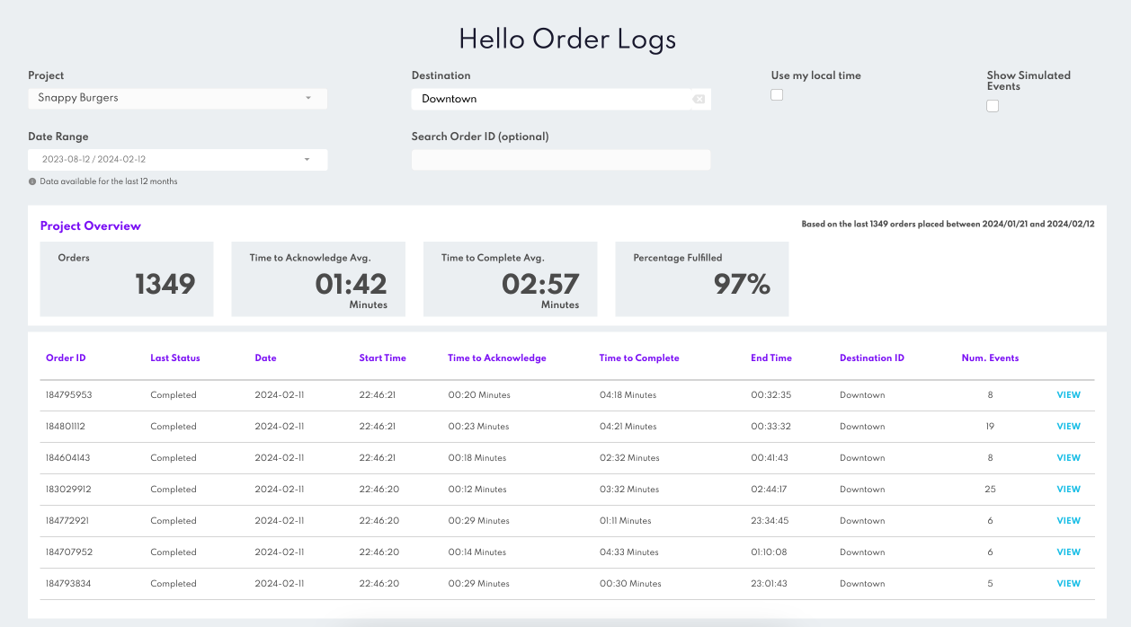Viewport: 1131px width, 627px height.
Task: Click 04:33 Minutes time to complete
Action: (629, 552)
